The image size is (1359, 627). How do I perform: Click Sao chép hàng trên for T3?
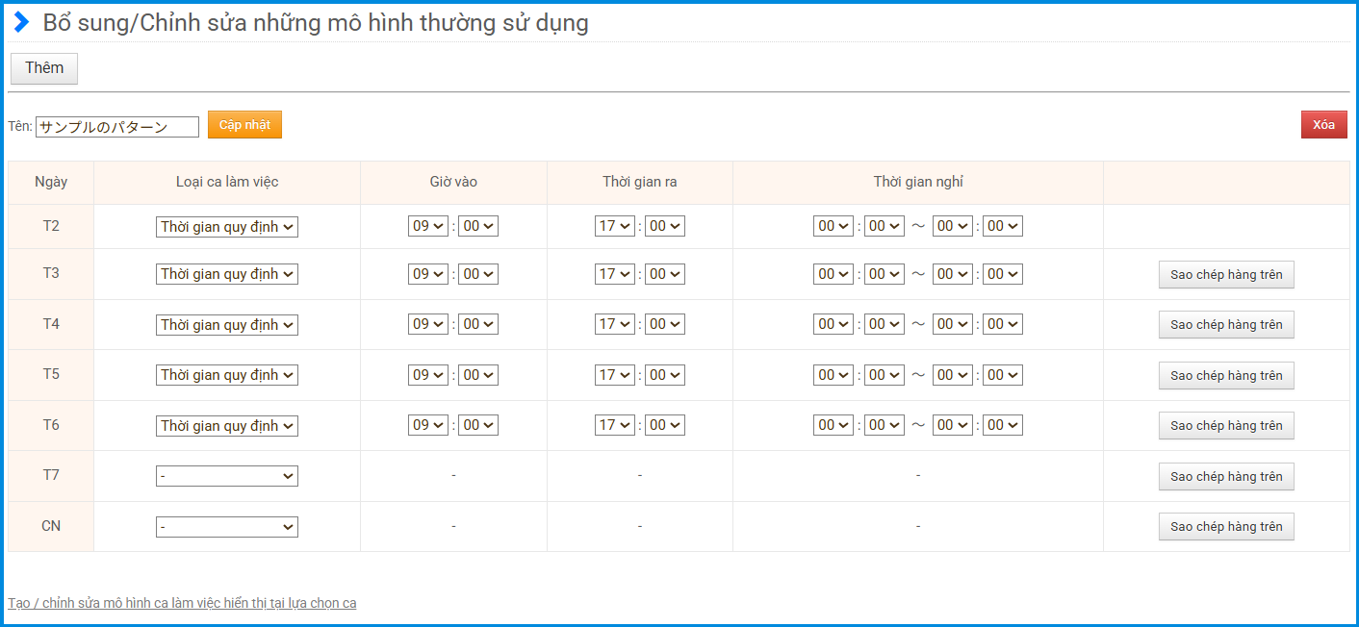(x=1226, y=274)
